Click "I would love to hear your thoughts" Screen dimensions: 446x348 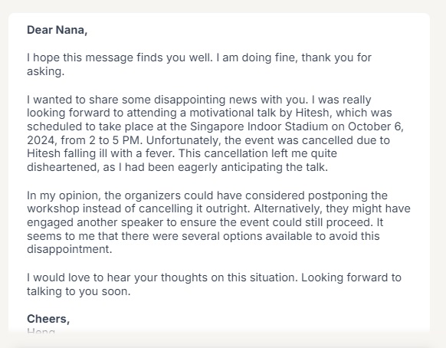117,277
